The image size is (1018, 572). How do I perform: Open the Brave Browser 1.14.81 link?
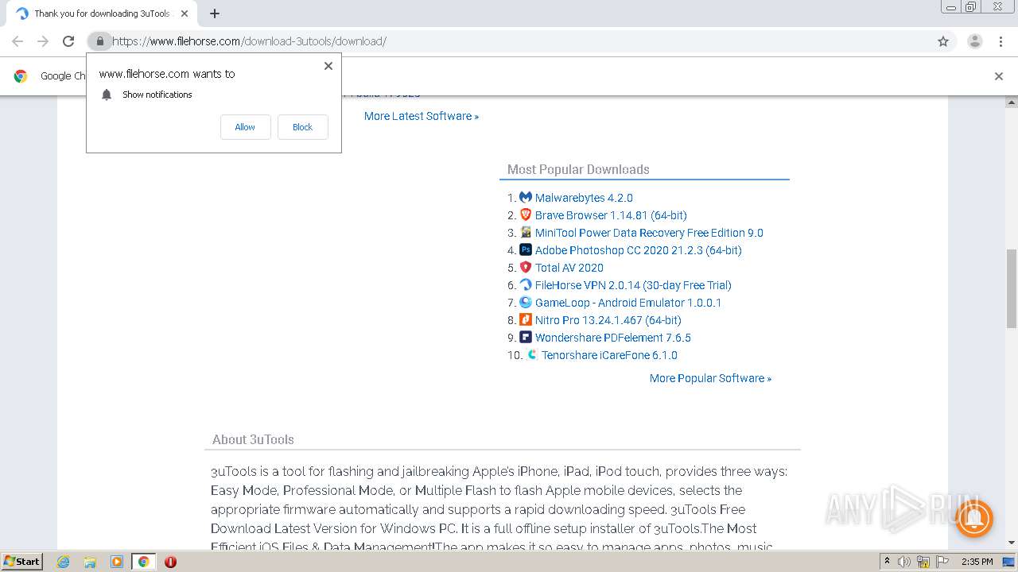click(x=611, y=215)
